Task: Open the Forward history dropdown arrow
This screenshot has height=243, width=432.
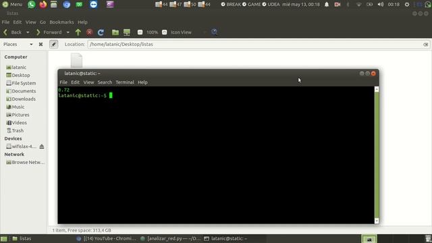Action: (67, 32)
